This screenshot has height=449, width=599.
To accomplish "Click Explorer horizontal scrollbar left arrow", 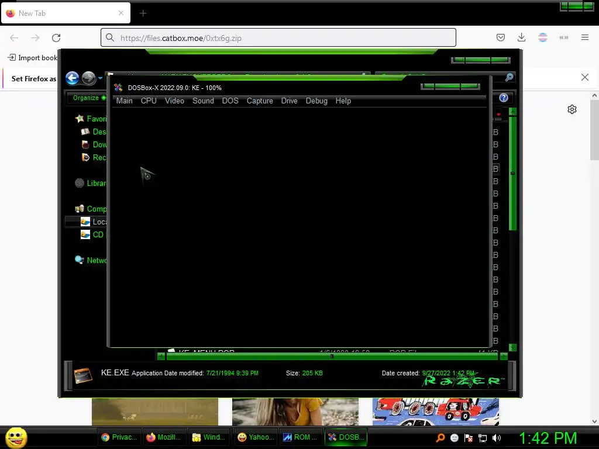I will tap(161, 356).
